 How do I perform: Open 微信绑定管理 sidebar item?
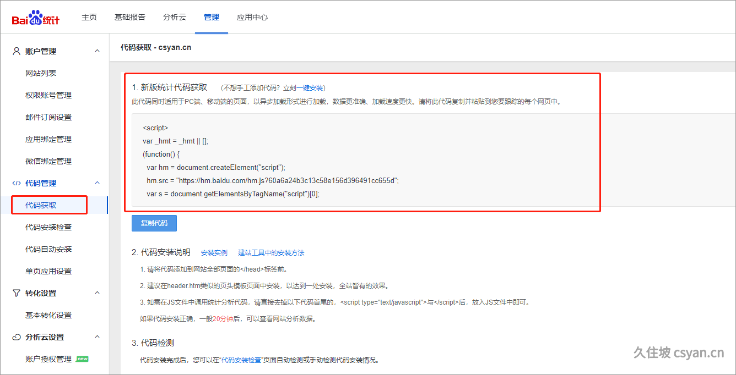(x=48, y=161)
